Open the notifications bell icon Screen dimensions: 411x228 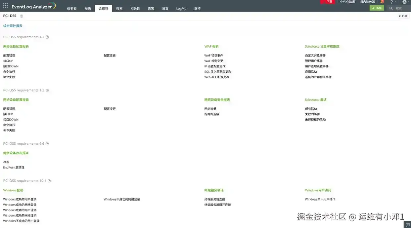tap(382, 2)
